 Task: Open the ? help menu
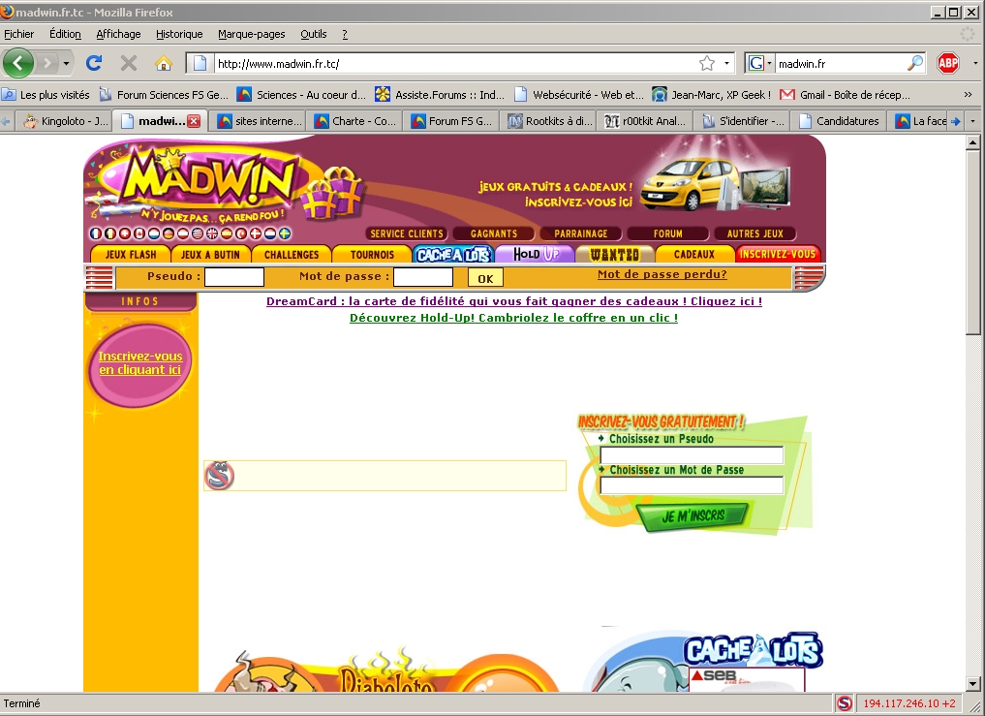point(345,34)
